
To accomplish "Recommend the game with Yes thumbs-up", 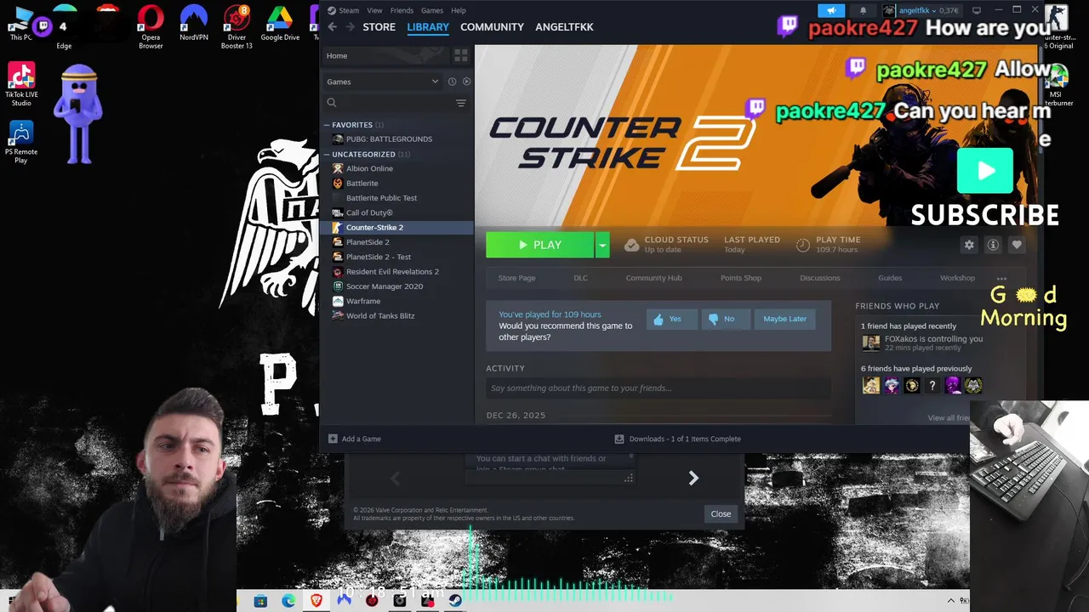I will [x=672, y=319].
